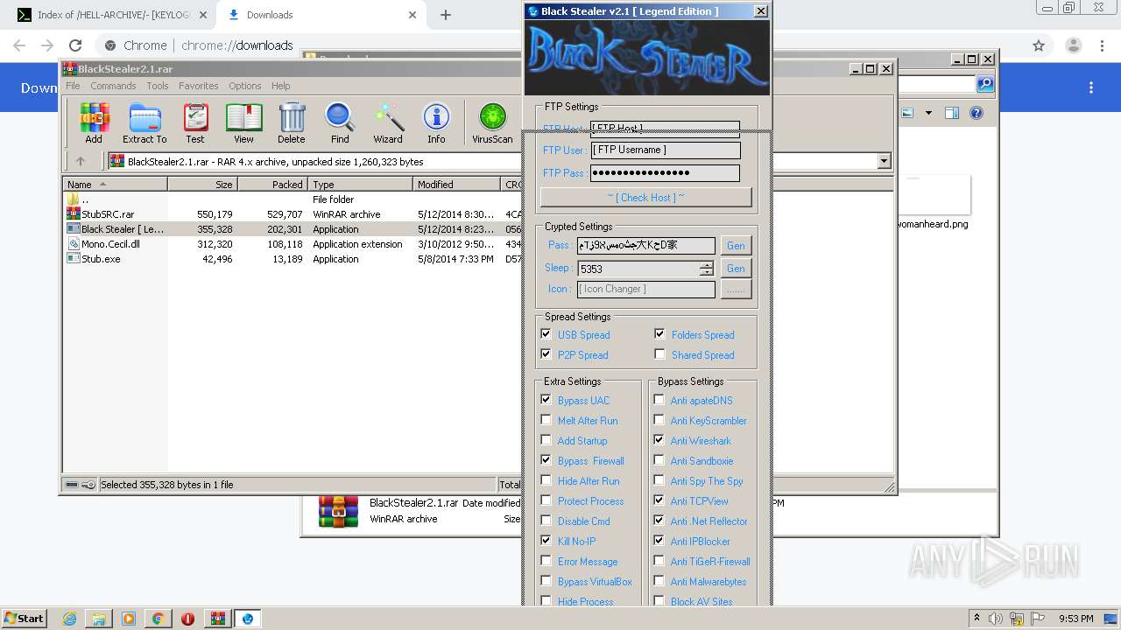Expand the WinRAR address path dropdown

[884, 161]
